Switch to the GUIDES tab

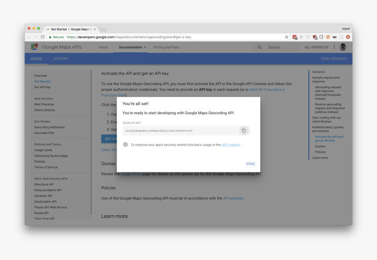(x=36, y=59)
